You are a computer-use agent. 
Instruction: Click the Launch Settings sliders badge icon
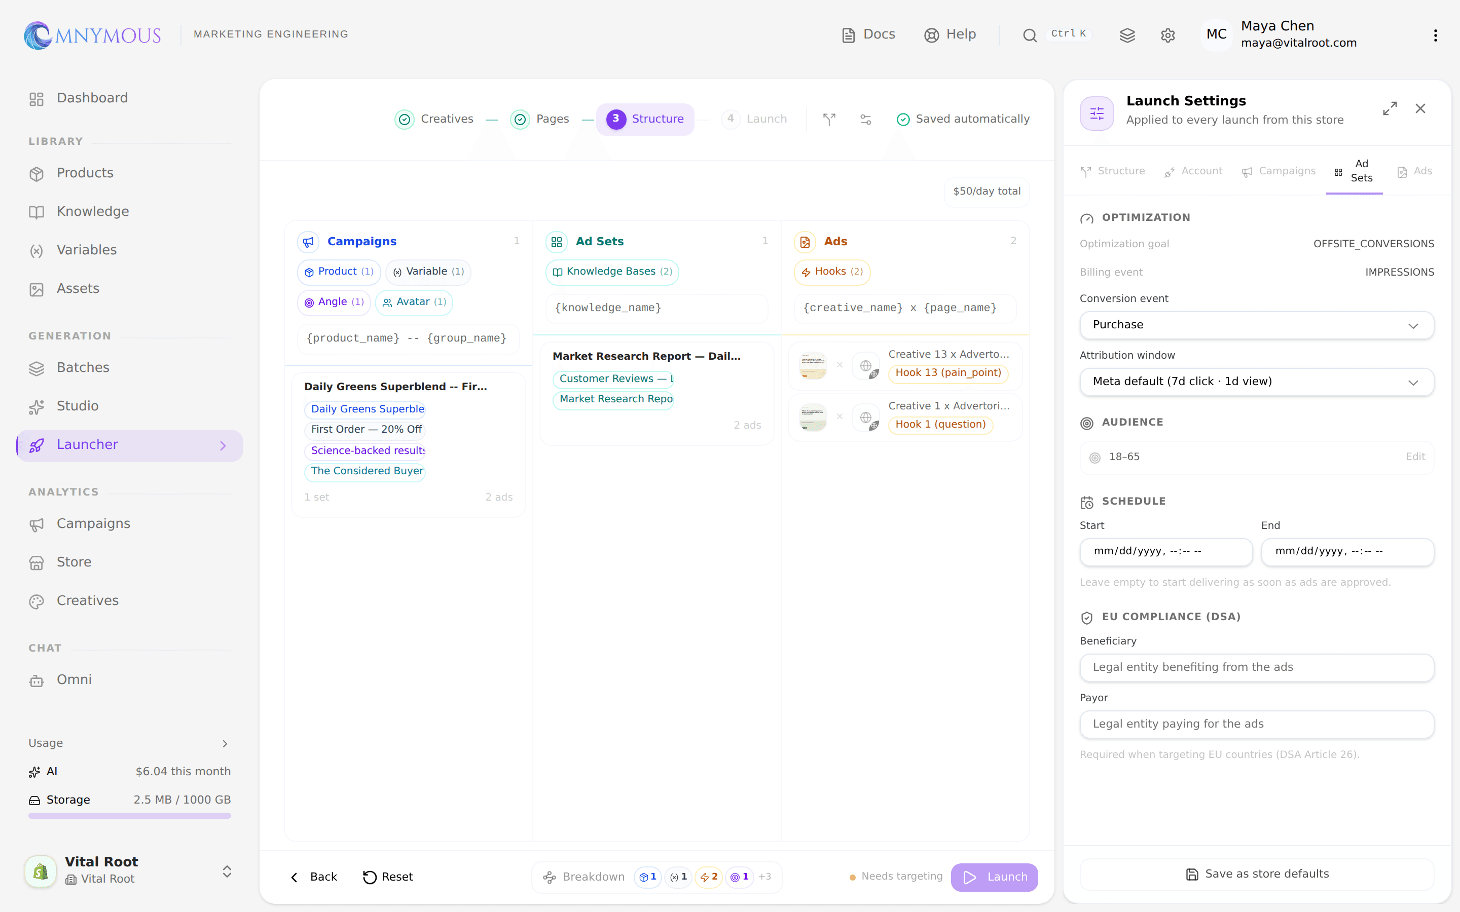click(1097, 113)
